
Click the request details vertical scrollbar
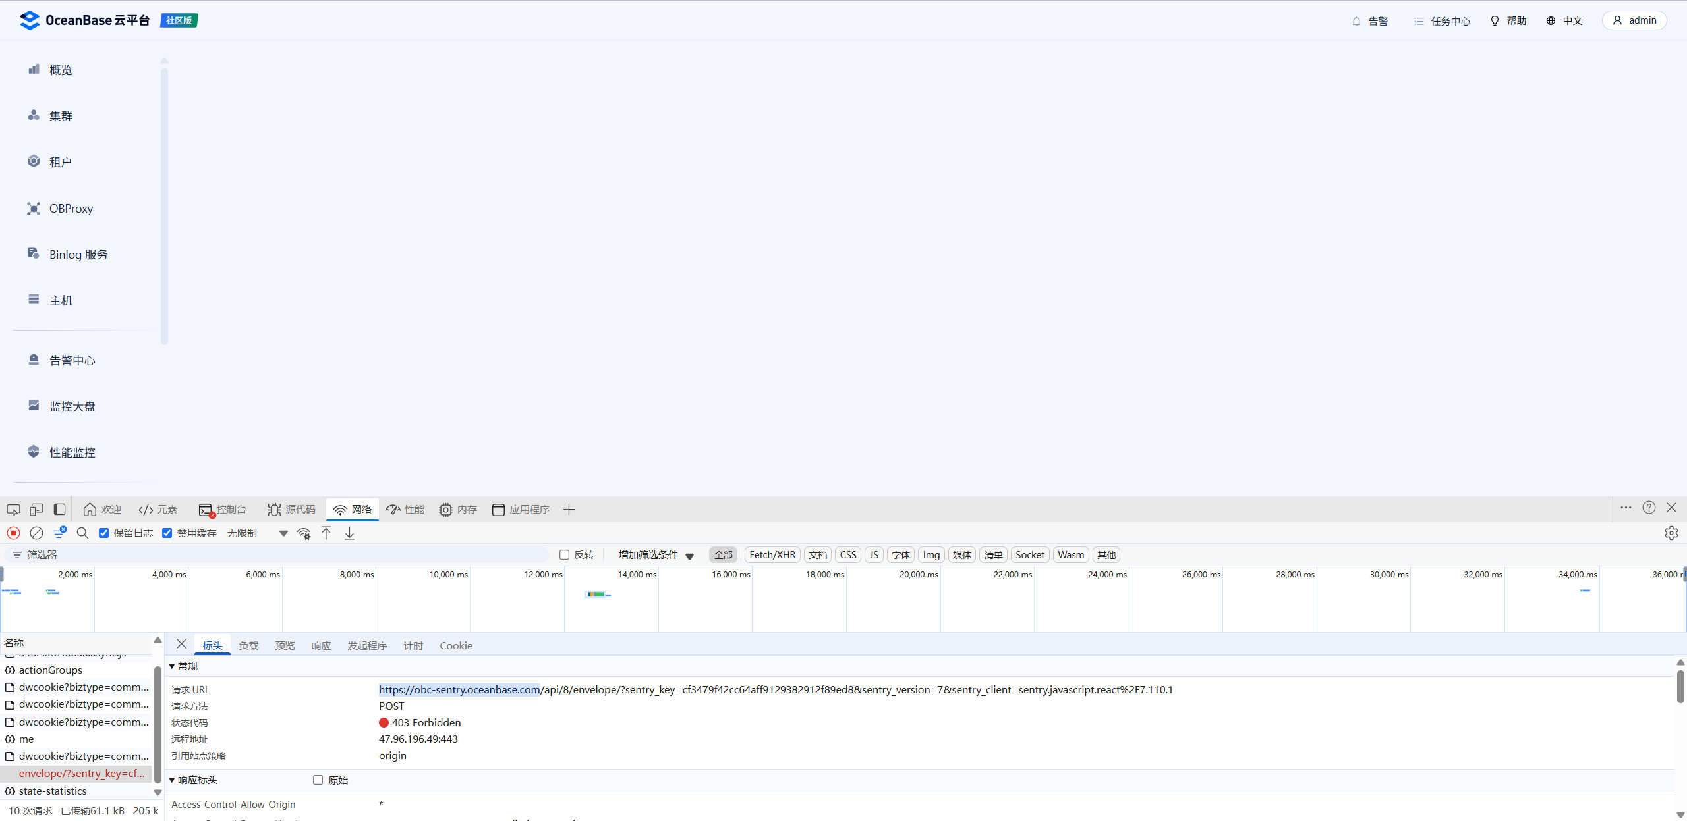1680,686
